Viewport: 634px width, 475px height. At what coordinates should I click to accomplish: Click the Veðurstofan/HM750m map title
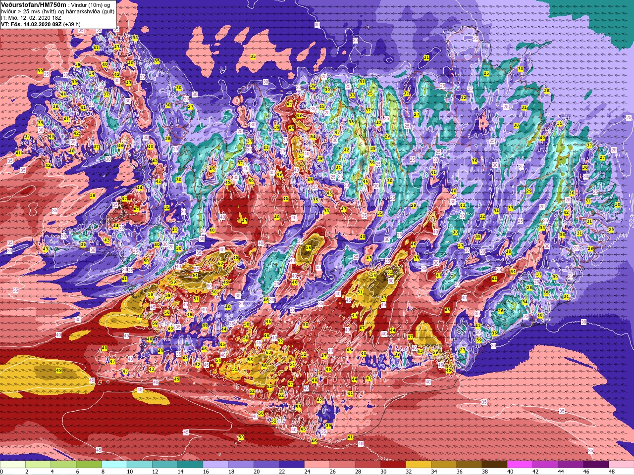[x=33, y=4]
